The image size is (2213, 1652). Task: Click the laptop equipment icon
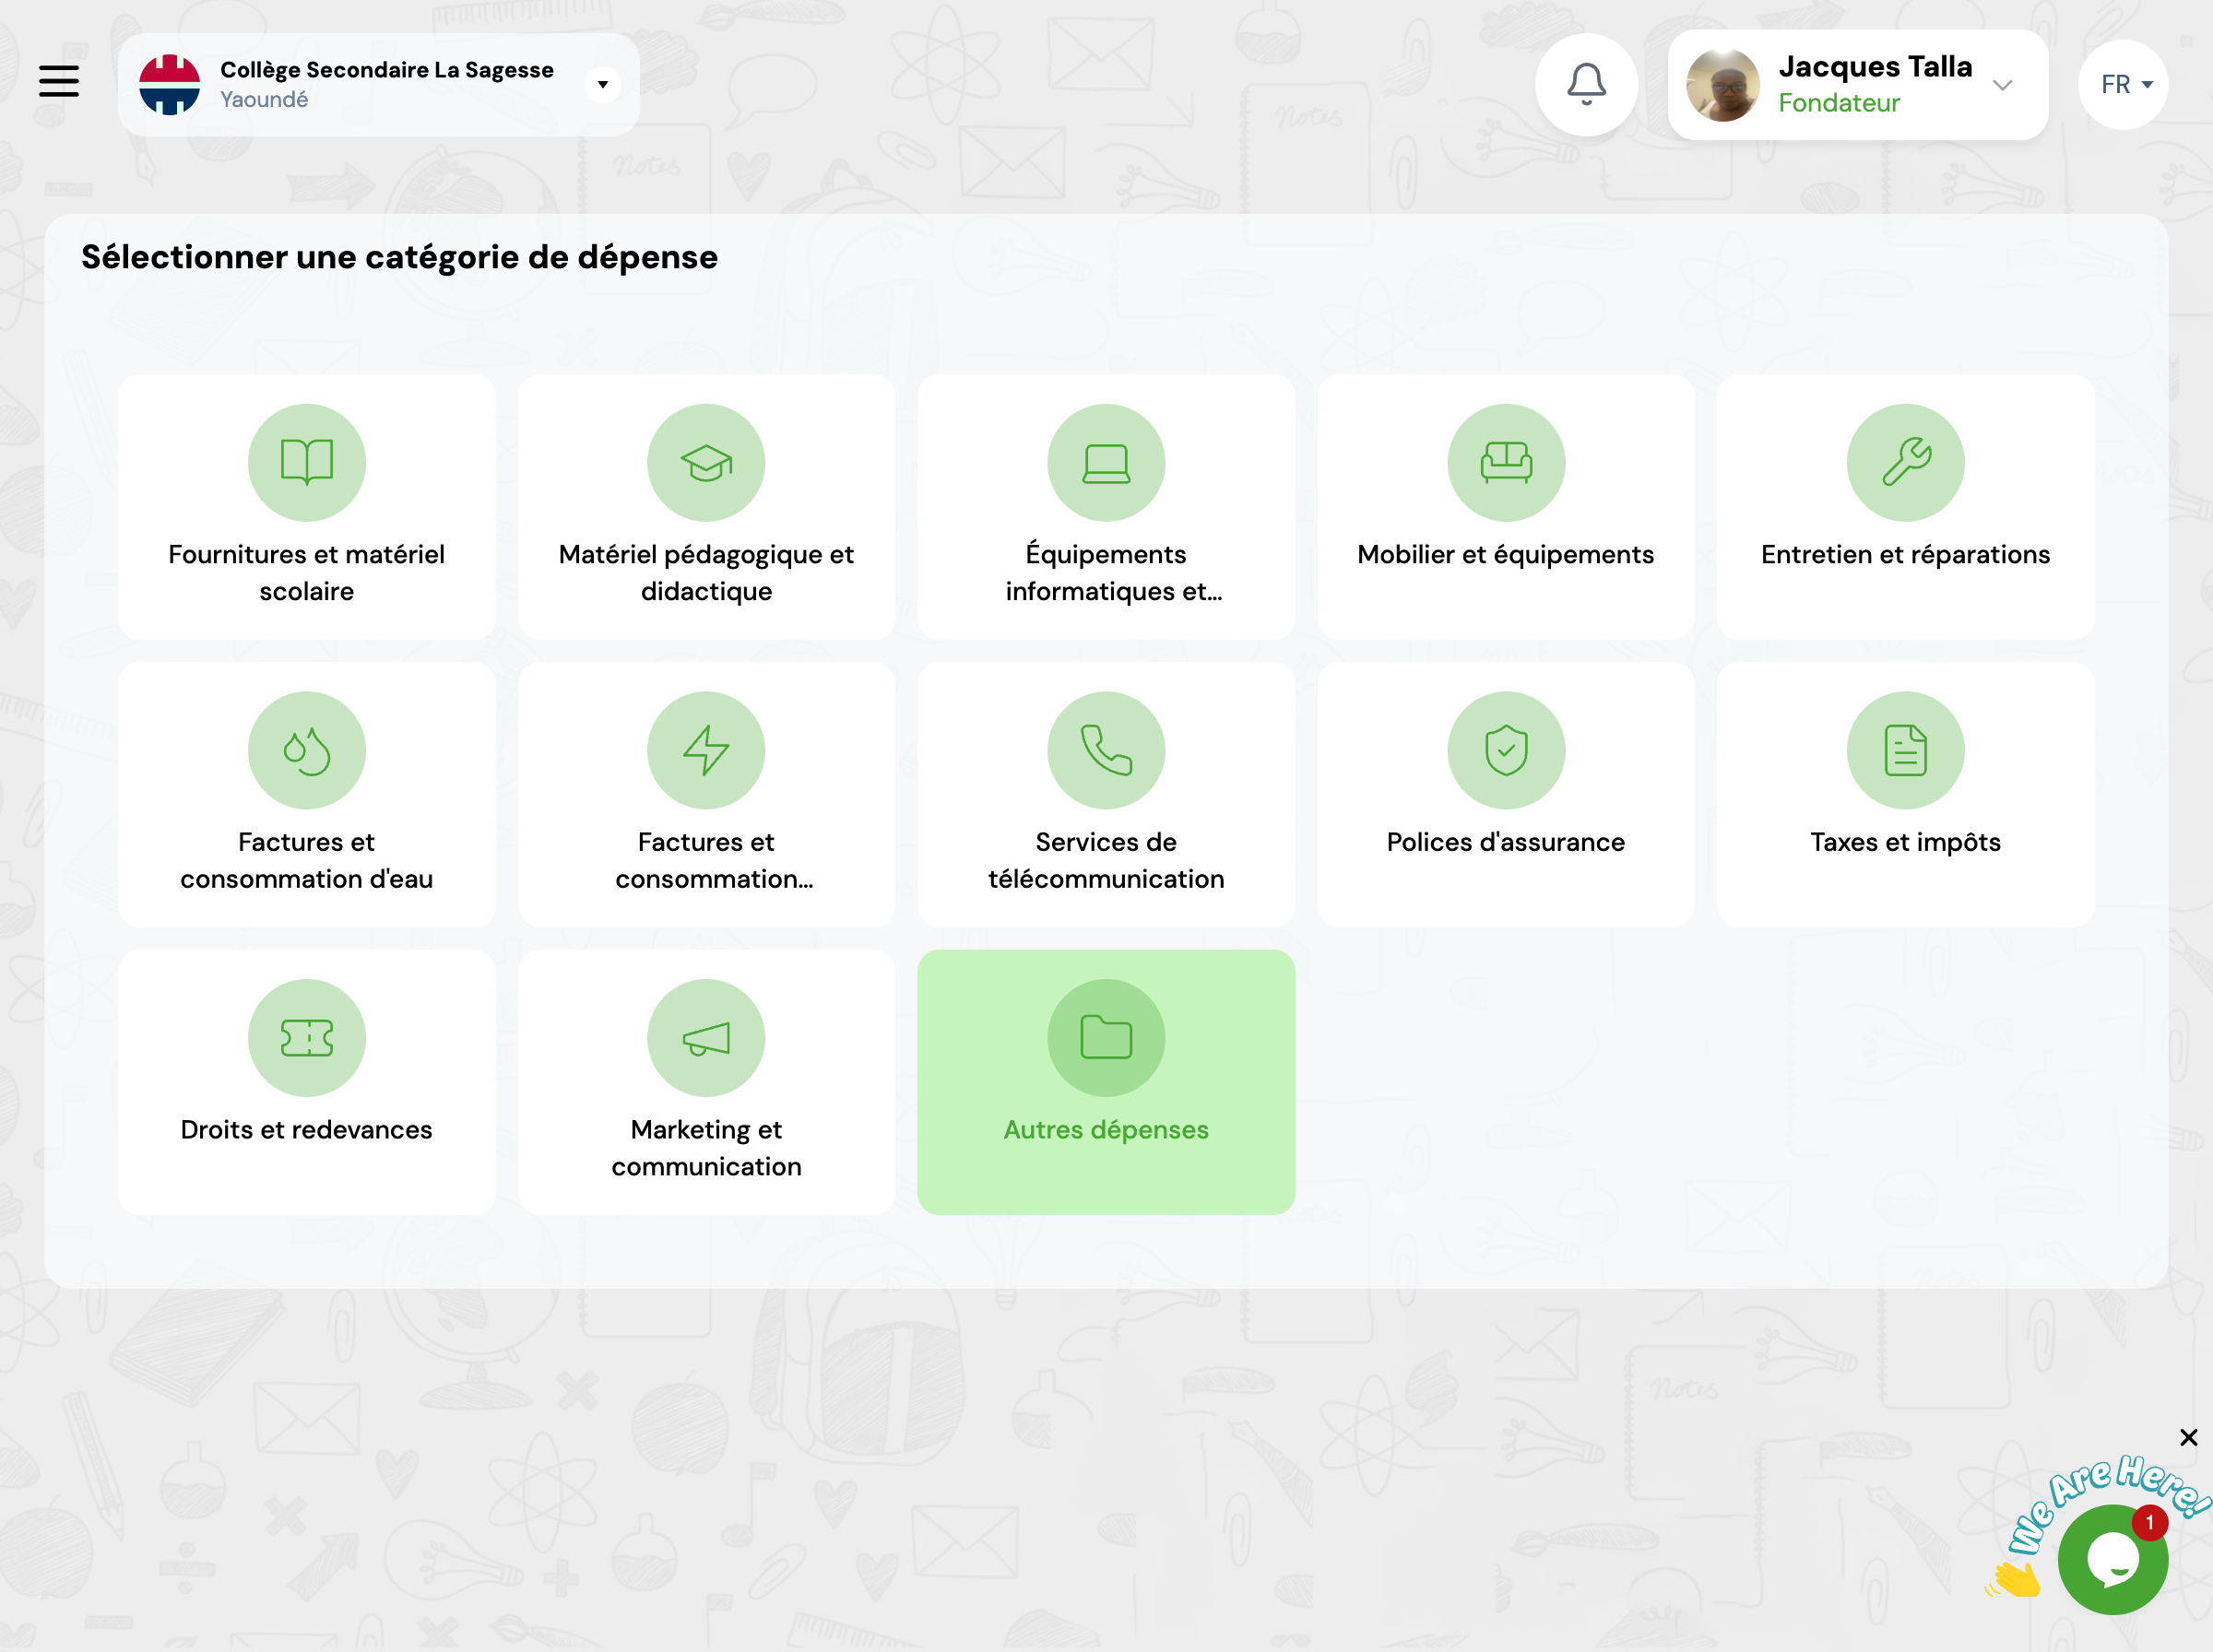click(x=1106, y=462)
